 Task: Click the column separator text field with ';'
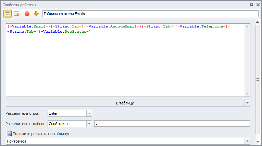click(x=172, y=123)
